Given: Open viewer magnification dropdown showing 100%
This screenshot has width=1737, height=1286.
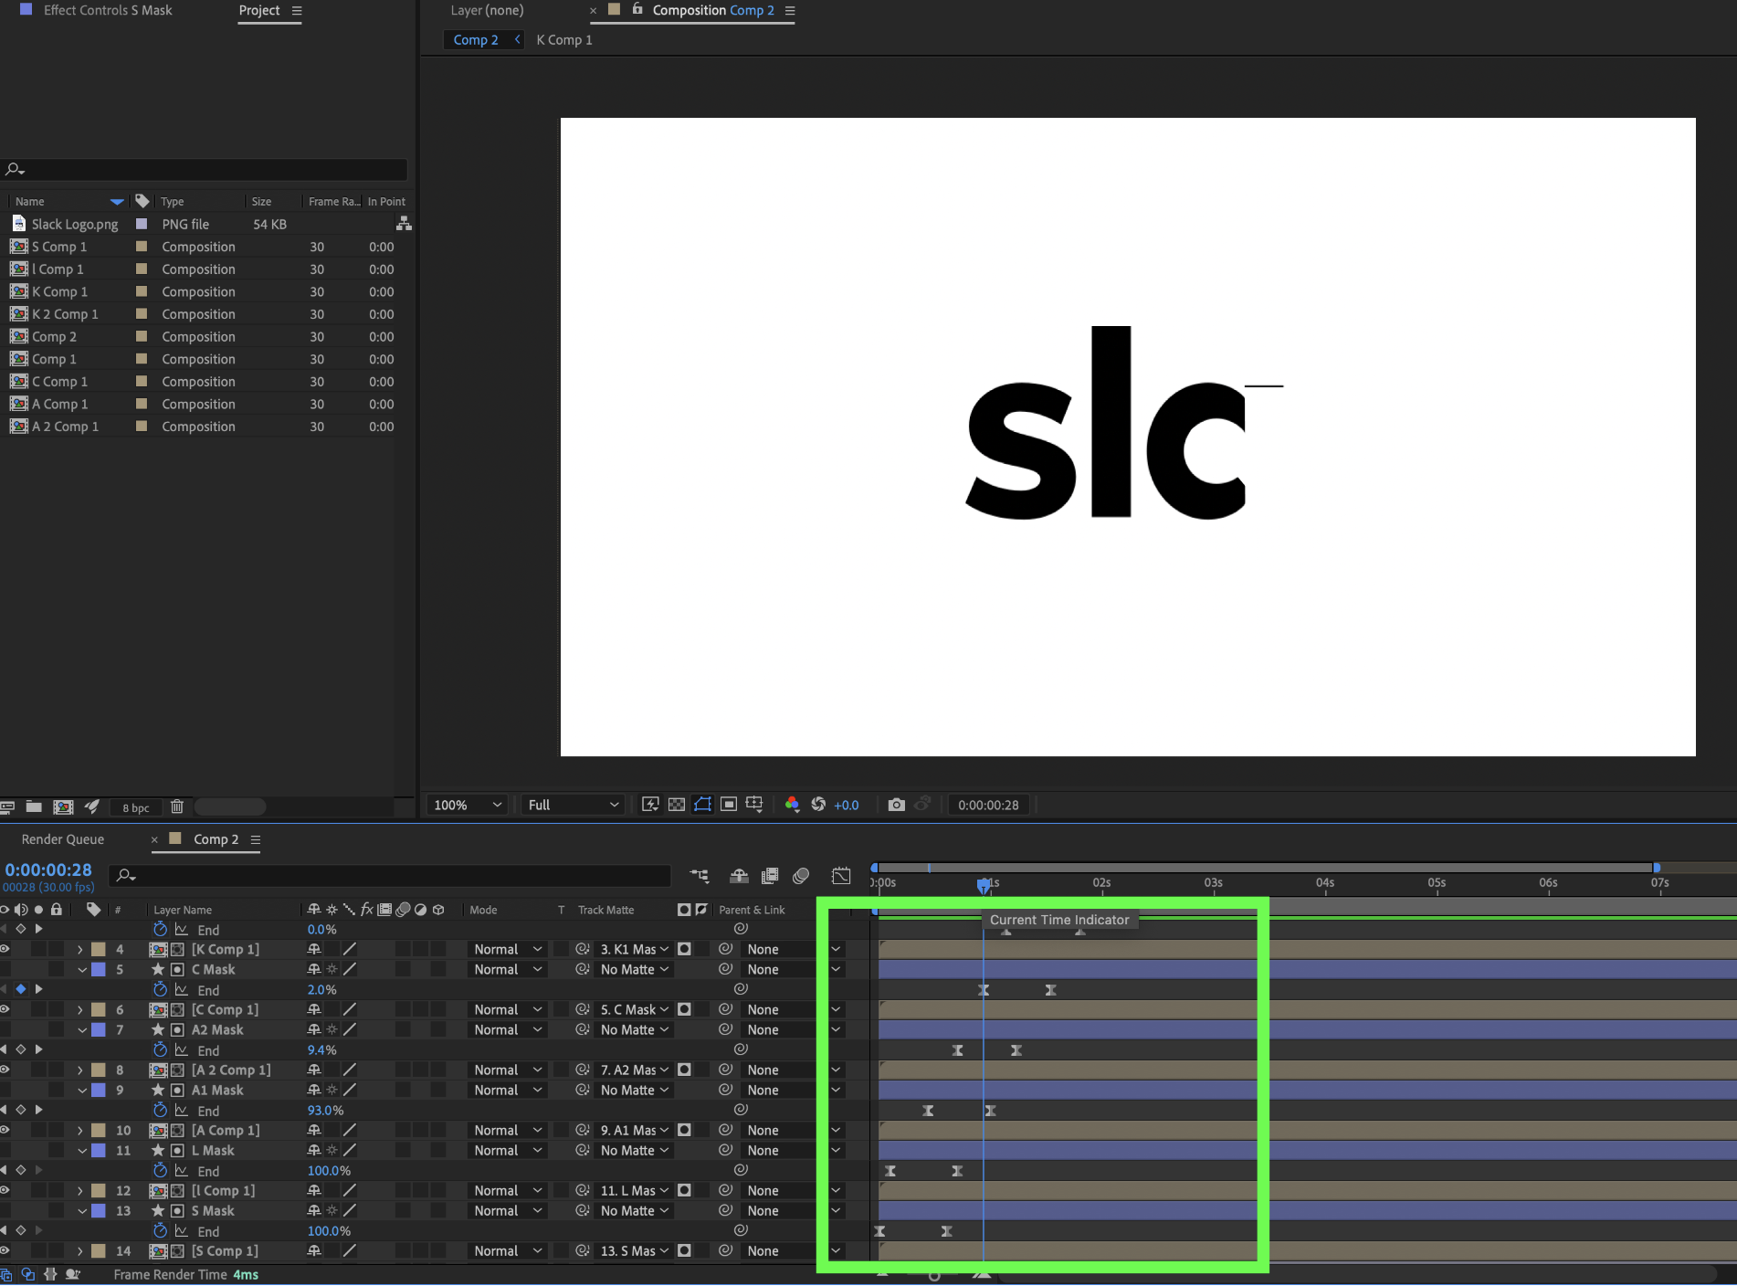Looking at the screenshot, I should coord(468,805).
